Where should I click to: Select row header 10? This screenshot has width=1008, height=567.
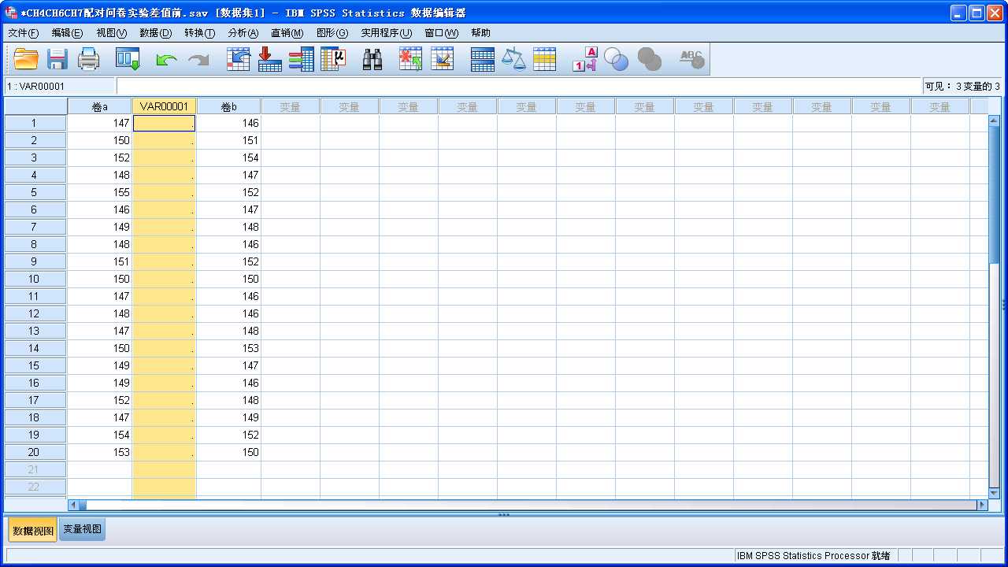tap(35, 279)
